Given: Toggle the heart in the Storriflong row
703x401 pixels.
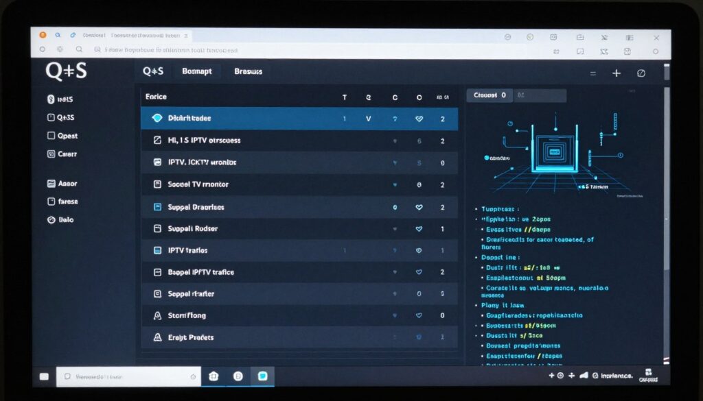Looking at the screenshot, I should click(x=419, y=315).
